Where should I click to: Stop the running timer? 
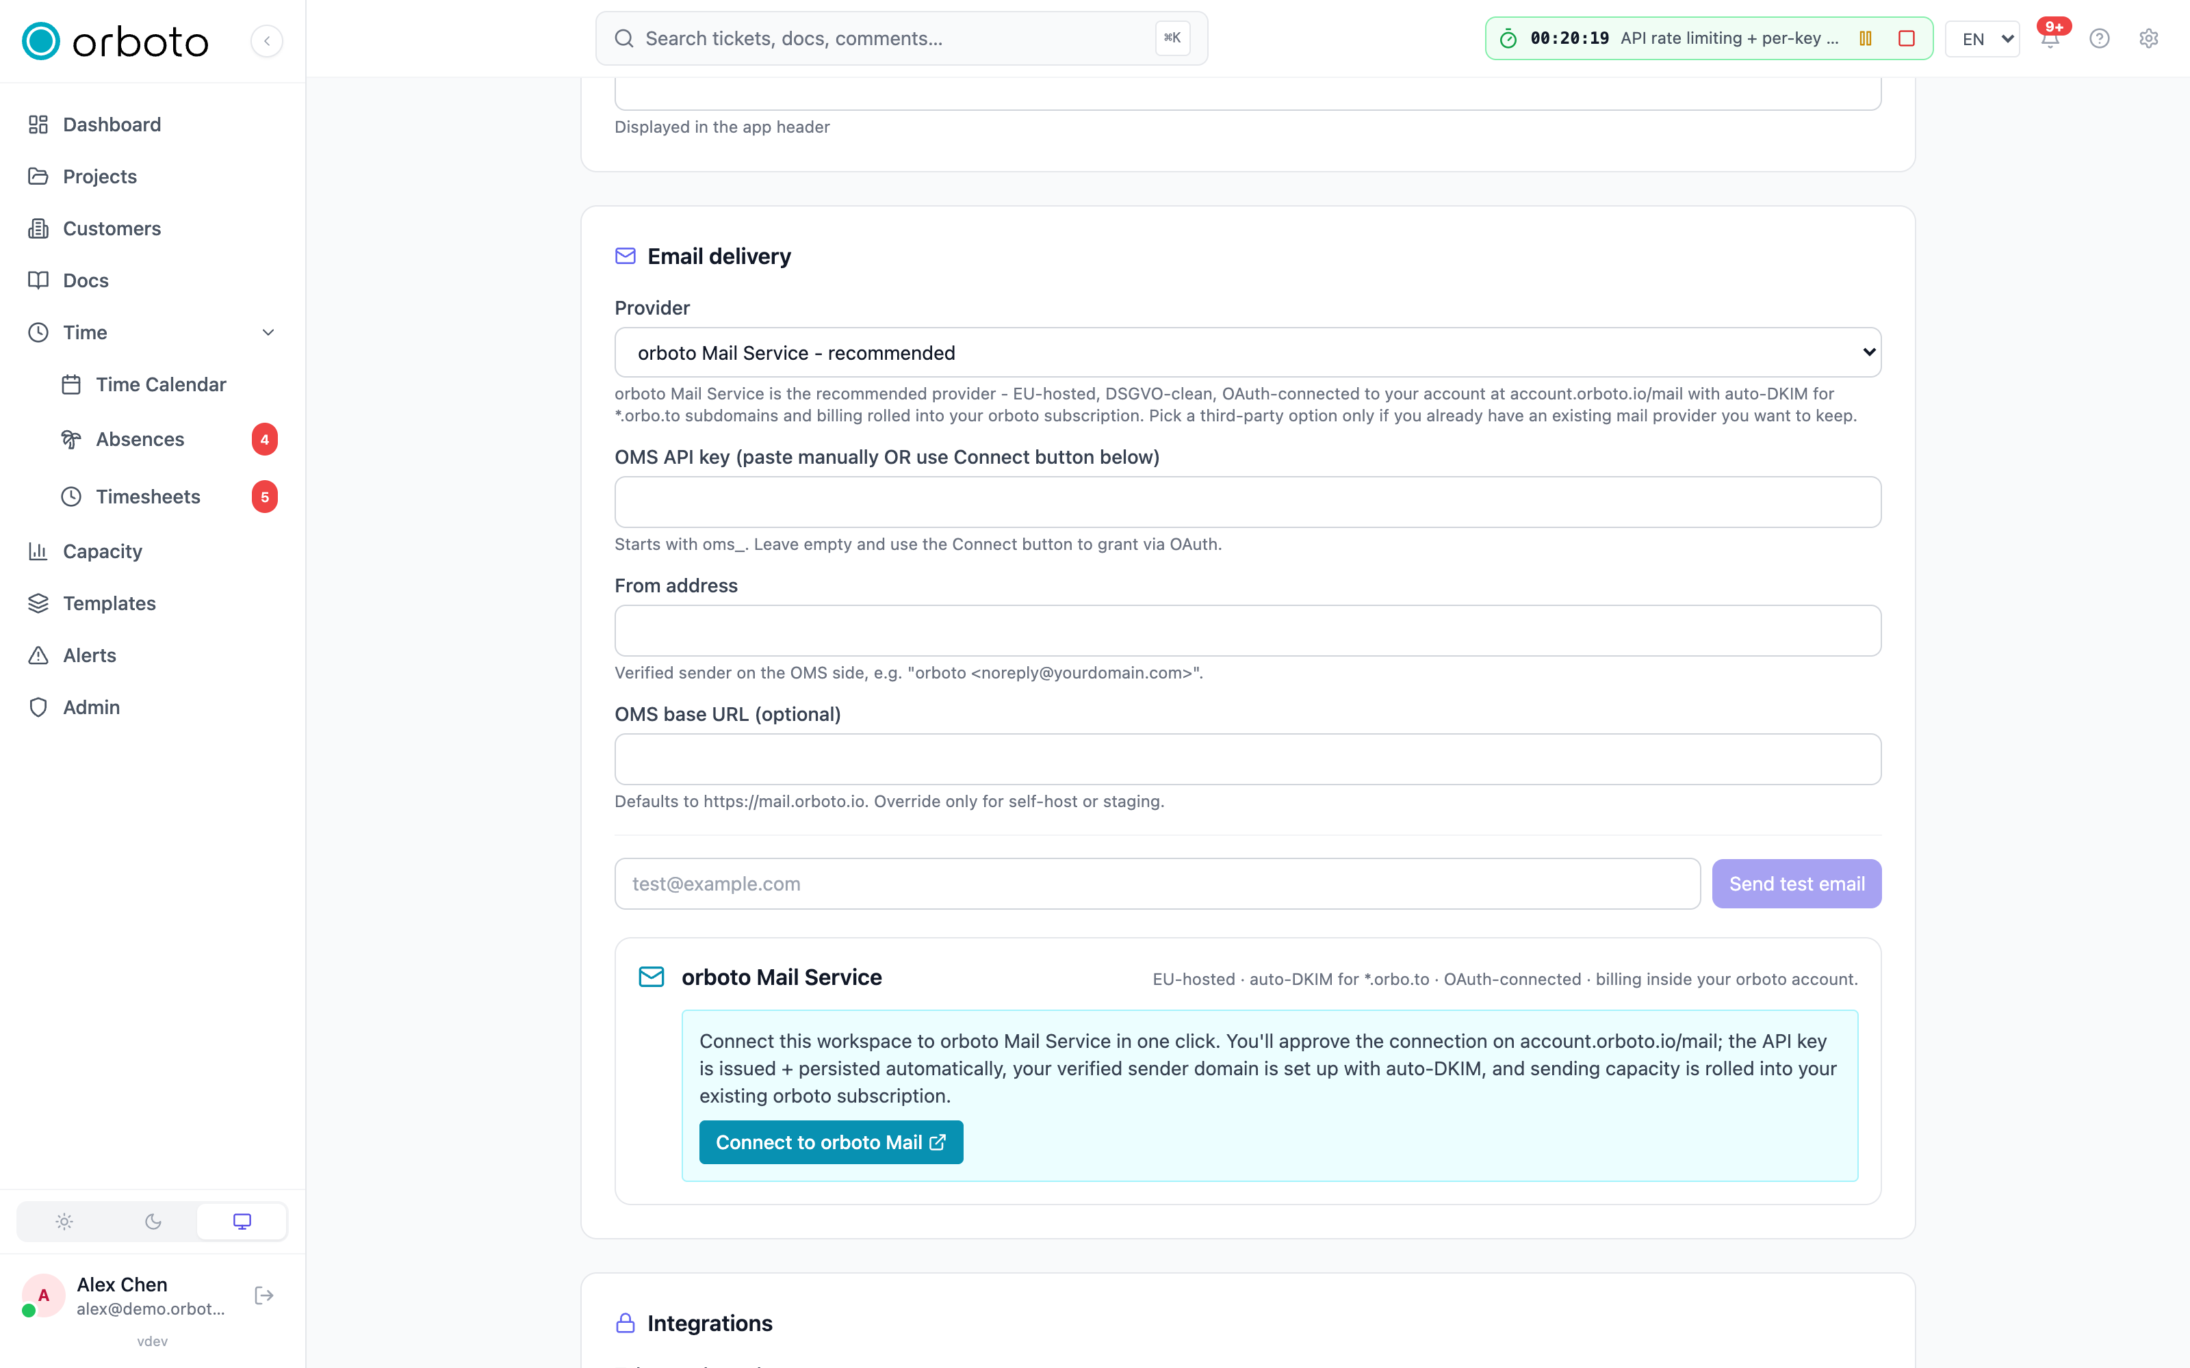point(1907,38)
